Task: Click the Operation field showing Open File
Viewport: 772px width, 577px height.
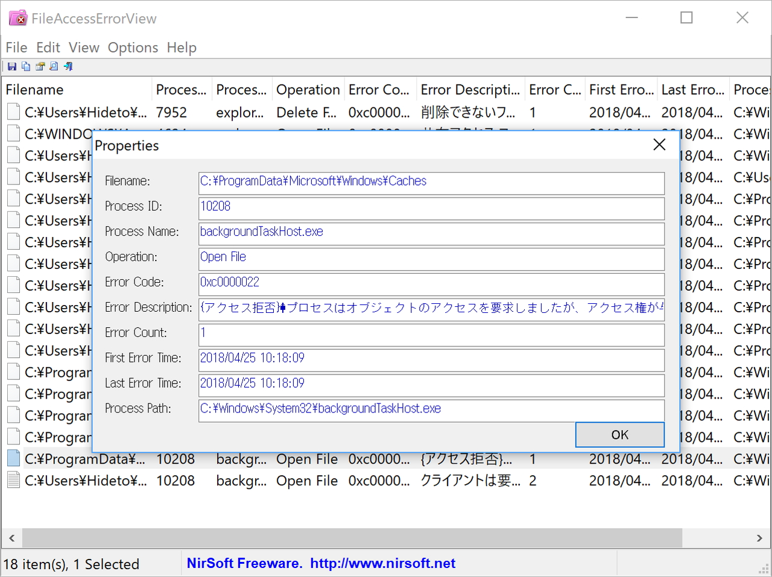Action: pyautogui.click(x=432, y=259)
